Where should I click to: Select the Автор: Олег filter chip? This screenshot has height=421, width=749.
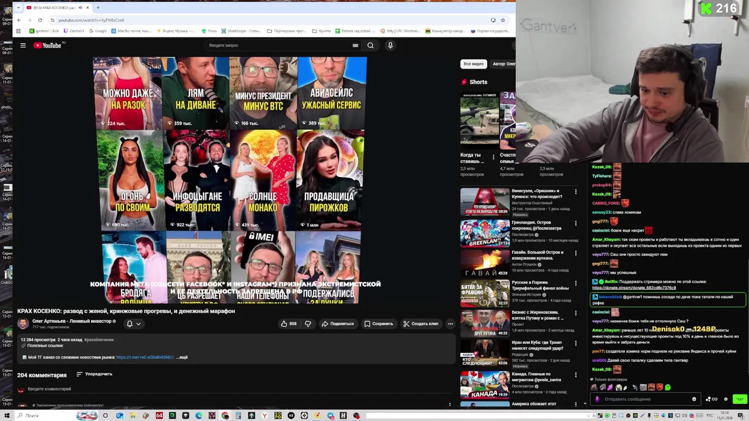[x=503, y=64]
